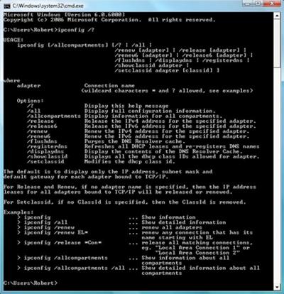The image size is (284, 294).
Task: Open the cmd.exe system menu icon
Action: (7, 6)
